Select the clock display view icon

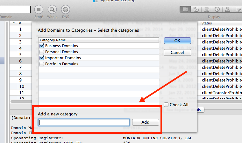(x=217, y=9)
